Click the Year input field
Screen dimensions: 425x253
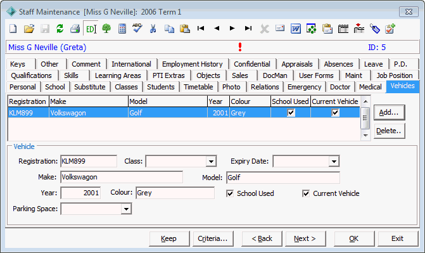point(80,193)
